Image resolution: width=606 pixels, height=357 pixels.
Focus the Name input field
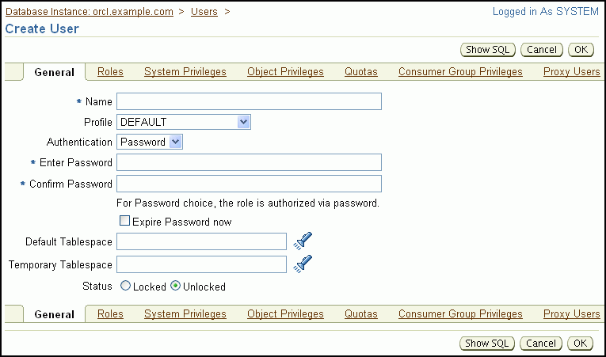coord(249,101)
